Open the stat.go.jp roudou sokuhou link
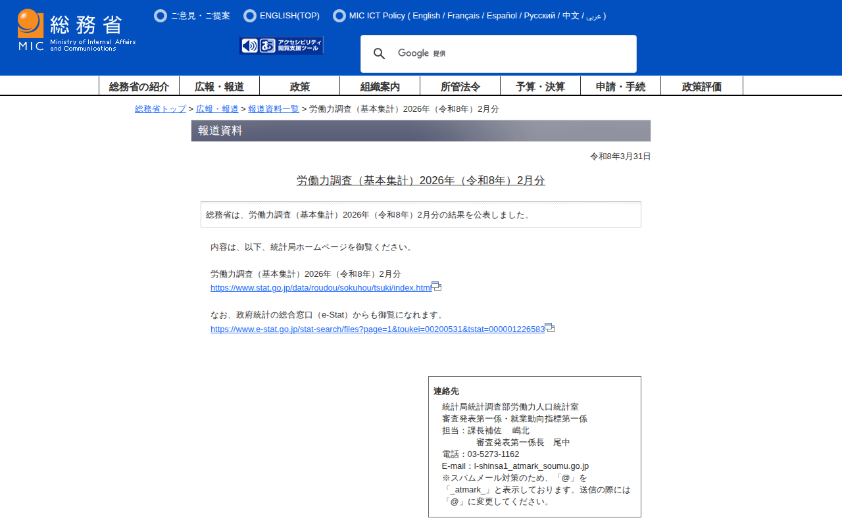This screenshot has height=526, width=842. click(x=321, y=288)
